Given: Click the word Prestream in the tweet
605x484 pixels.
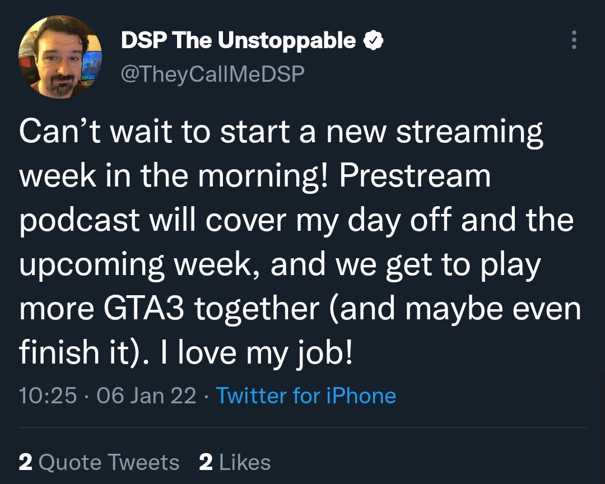Looking at the screenshot, I should click(415, 176).
